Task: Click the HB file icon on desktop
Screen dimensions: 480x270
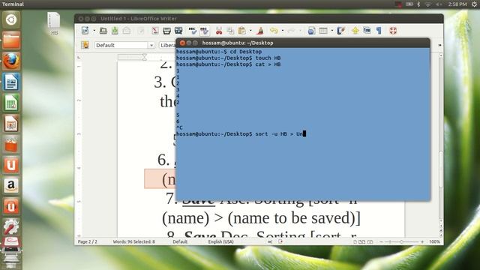Action: pos(54,23)
